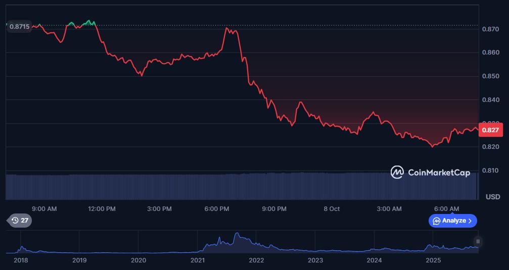
Task: Click 2025 on the year navigator timeline
Action: (x=433, y=260)
